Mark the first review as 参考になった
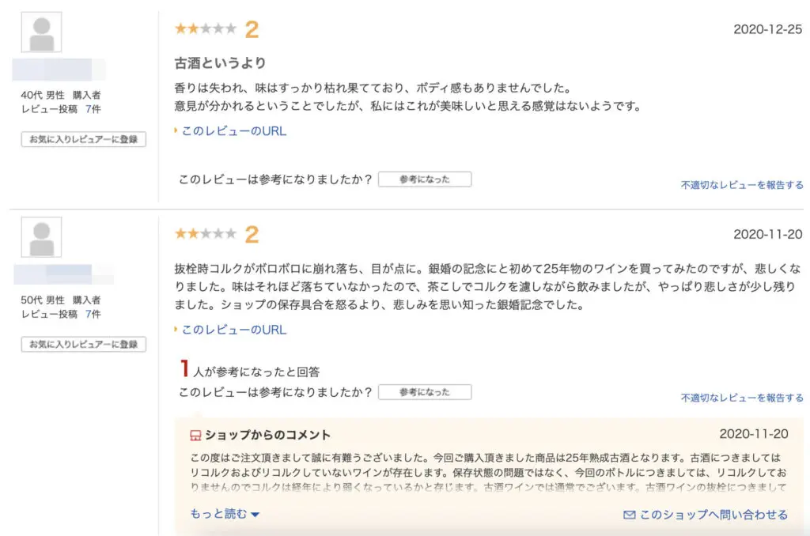810x536 pixels. pyautogui.click(x=424, y=179)
